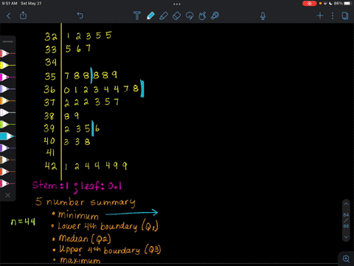Jump to the previous page with the up chevron
354x266 pixels.
coord(346,204)
